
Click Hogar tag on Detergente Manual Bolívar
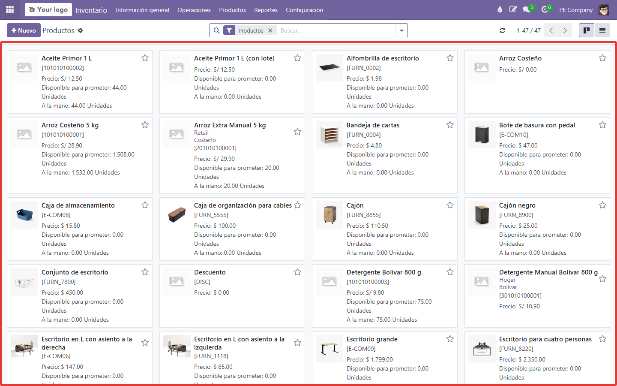point(507,280)
